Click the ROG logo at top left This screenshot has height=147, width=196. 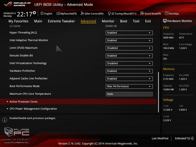[8, 4]
